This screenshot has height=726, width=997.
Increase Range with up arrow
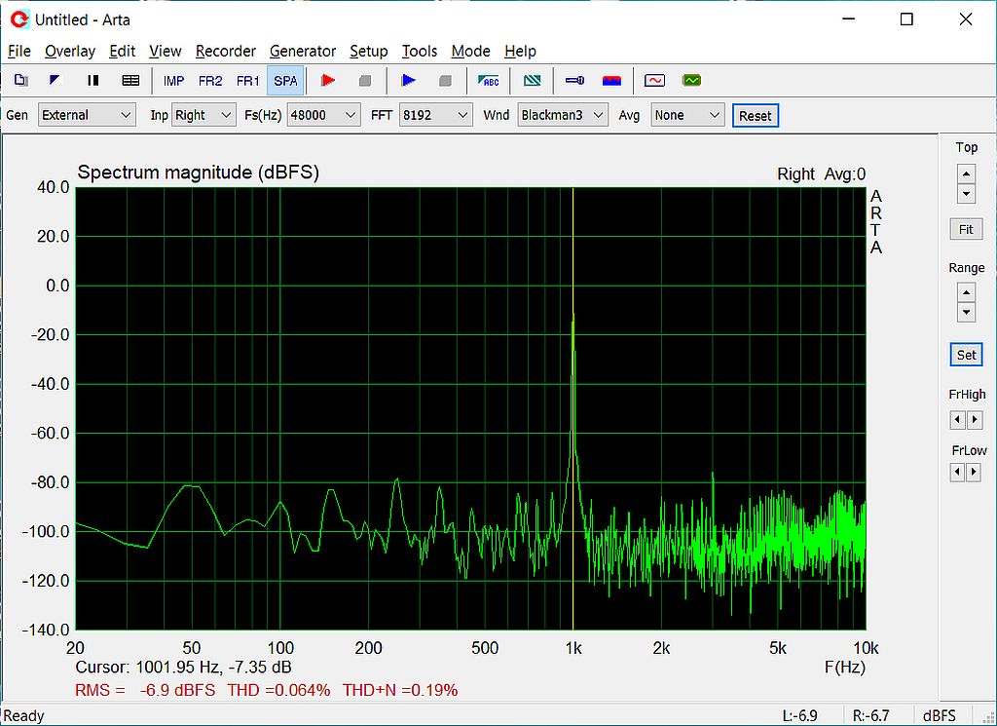(967, 292)
